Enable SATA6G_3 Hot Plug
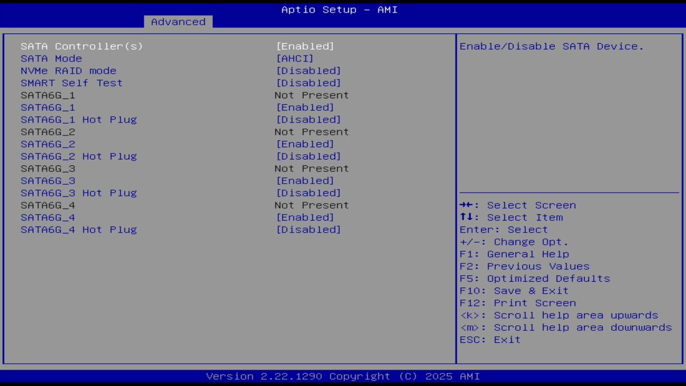Screen dimensions: 686x386 (x=309, y=193)
